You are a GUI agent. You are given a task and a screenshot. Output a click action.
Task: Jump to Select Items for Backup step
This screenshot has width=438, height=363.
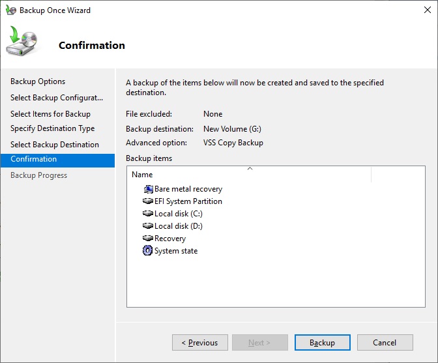pyautogui.click(x=50, y=114)
